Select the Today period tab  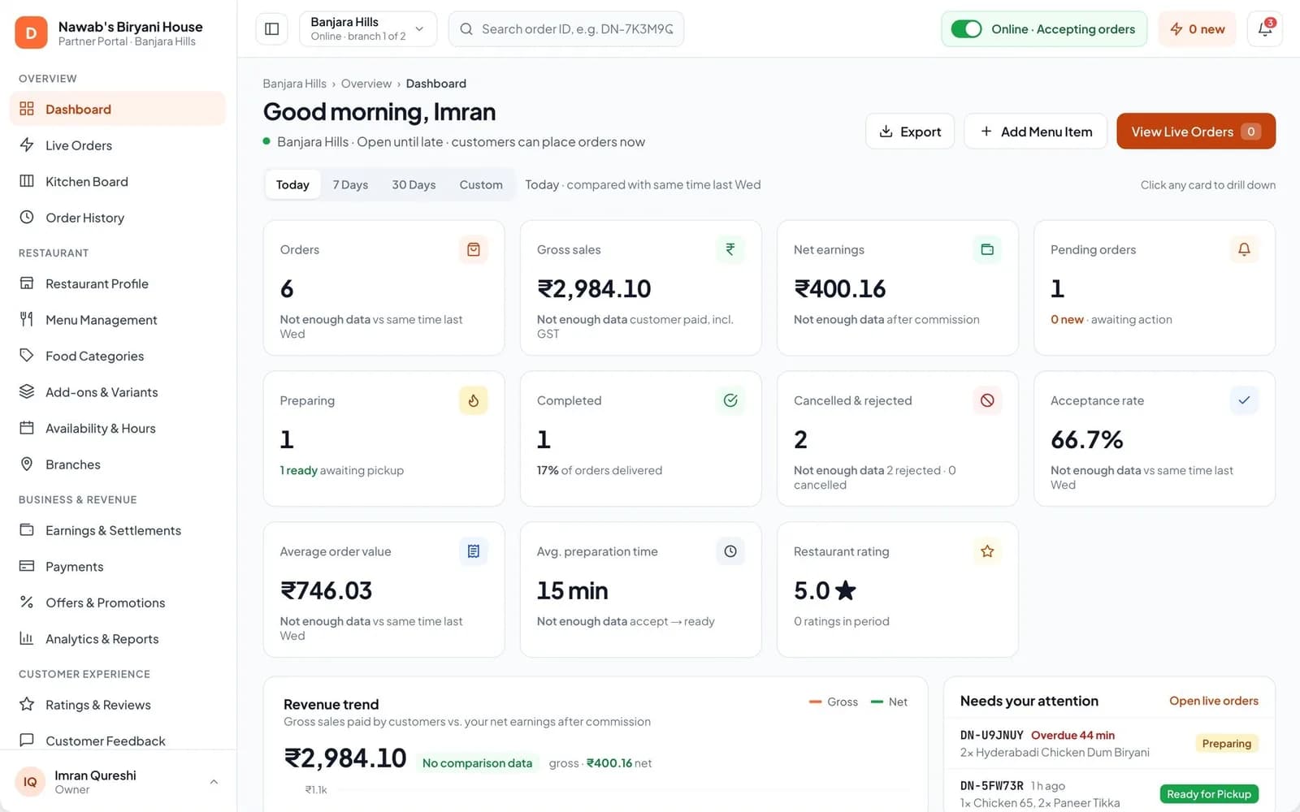pyautogui.click(x=292, y=184)
